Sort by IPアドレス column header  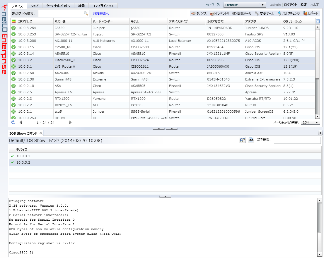35,21
